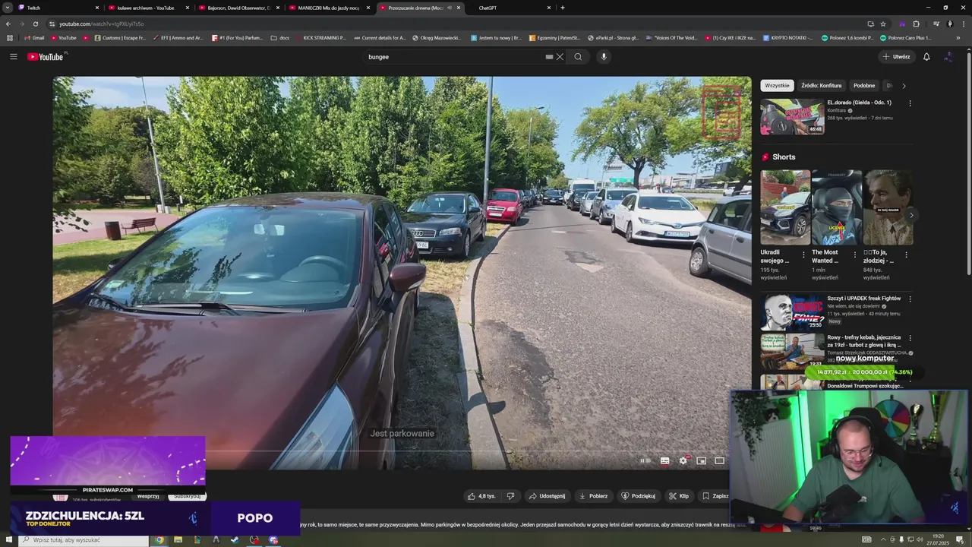Select 'Źródło: Konfitura' filter chip
Image resolution: width=972 pixels, height=547 pixels.
pyautogui.click(x=821, y=86)
